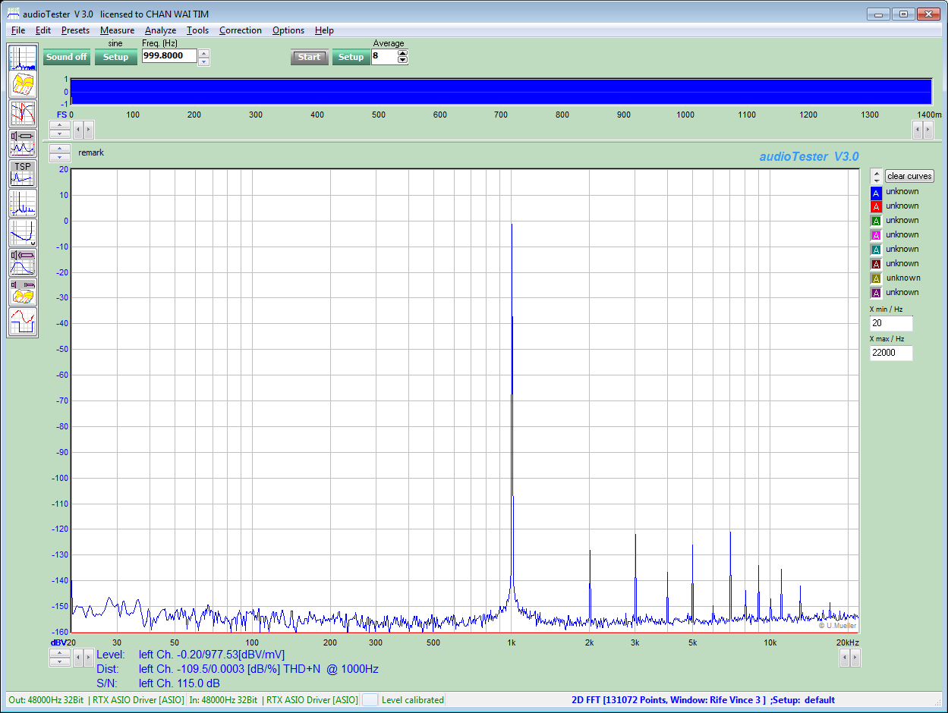Click the Average value field
This screenshot has width=948, height=713.
click(384, 57)
